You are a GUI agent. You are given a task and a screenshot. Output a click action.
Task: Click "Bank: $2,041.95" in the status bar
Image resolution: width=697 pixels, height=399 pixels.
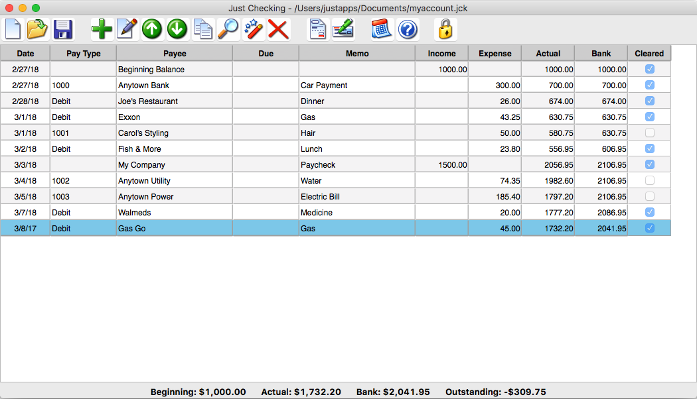click(393, 392)
